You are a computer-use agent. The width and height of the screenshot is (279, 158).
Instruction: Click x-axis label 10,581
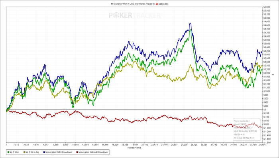(75, 145)
